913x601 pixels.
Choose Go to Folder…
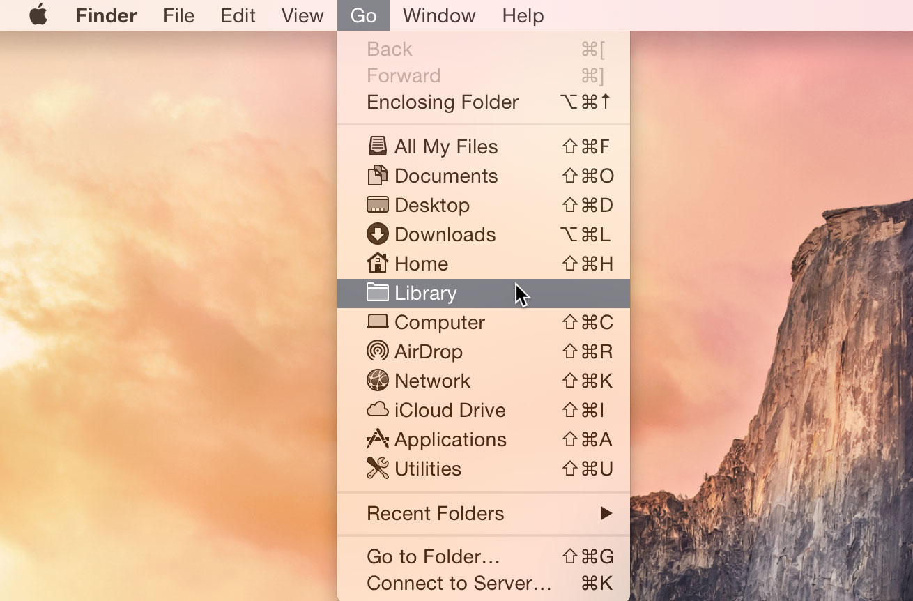click(x=484, y=556)
